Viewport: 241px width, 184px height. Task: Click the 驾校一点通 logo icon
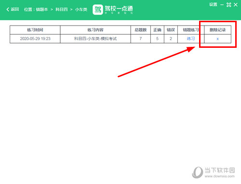click(x=98, y=10)
